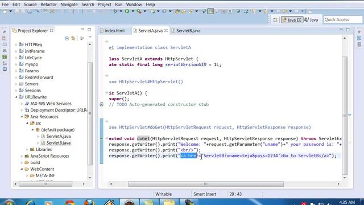Screen dimensions: 364x205
Task: Click the editor horizontal scrollbar thumb
Action: click(206, 184)
